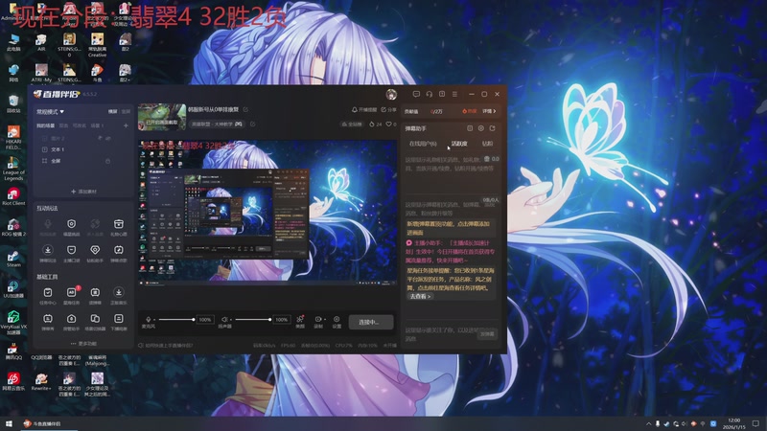767x431 pixels.
Task: Adjust the 扬声器 volume slider
Action: [253, 320]
